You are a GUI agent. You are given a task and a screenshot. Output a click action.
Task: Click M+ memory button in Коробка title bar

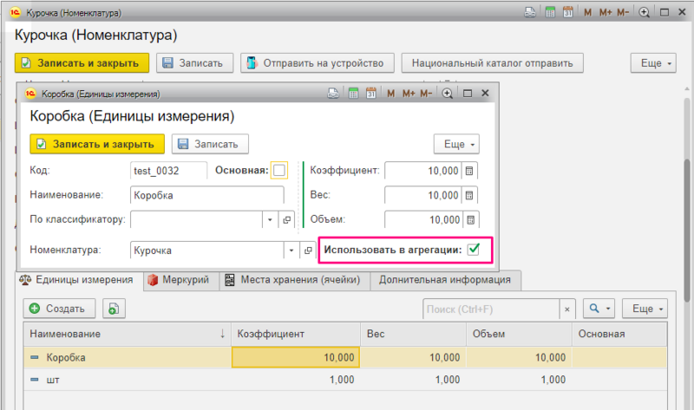point(408,94)
